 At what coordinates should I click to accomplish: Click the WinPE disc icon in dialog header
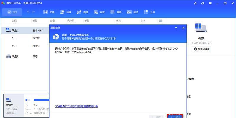(x=56, y=37)
